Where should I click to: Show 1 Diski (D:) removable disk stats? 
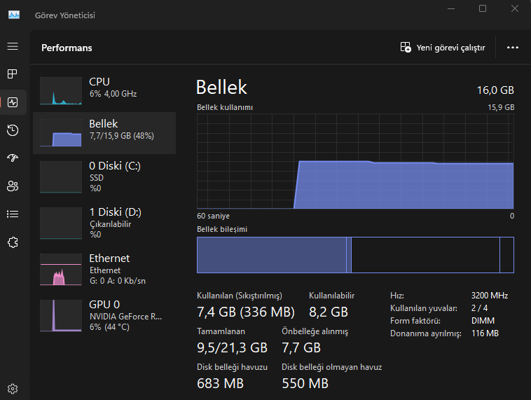(x=104, y=223)
